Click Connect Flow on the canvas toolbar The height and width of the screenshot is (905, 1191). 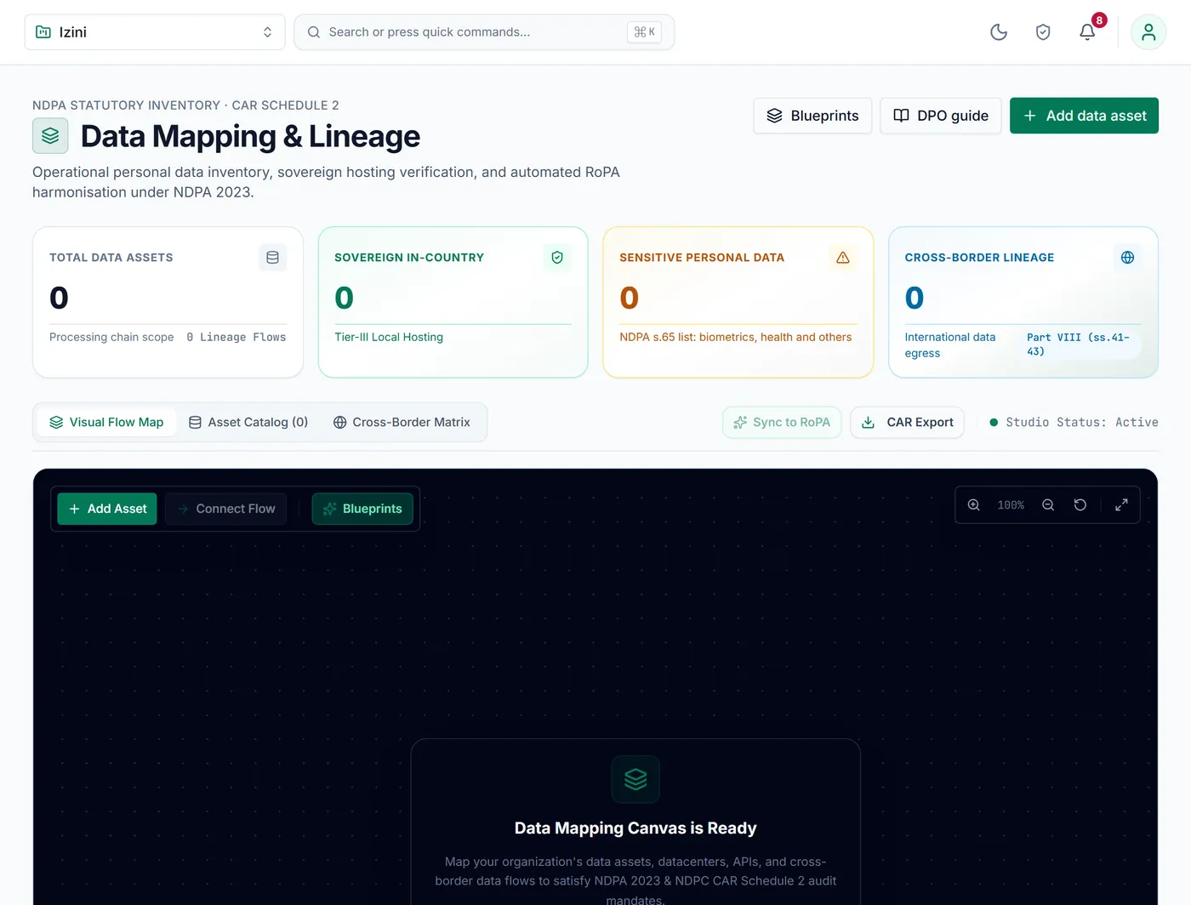tap(226, 509)
